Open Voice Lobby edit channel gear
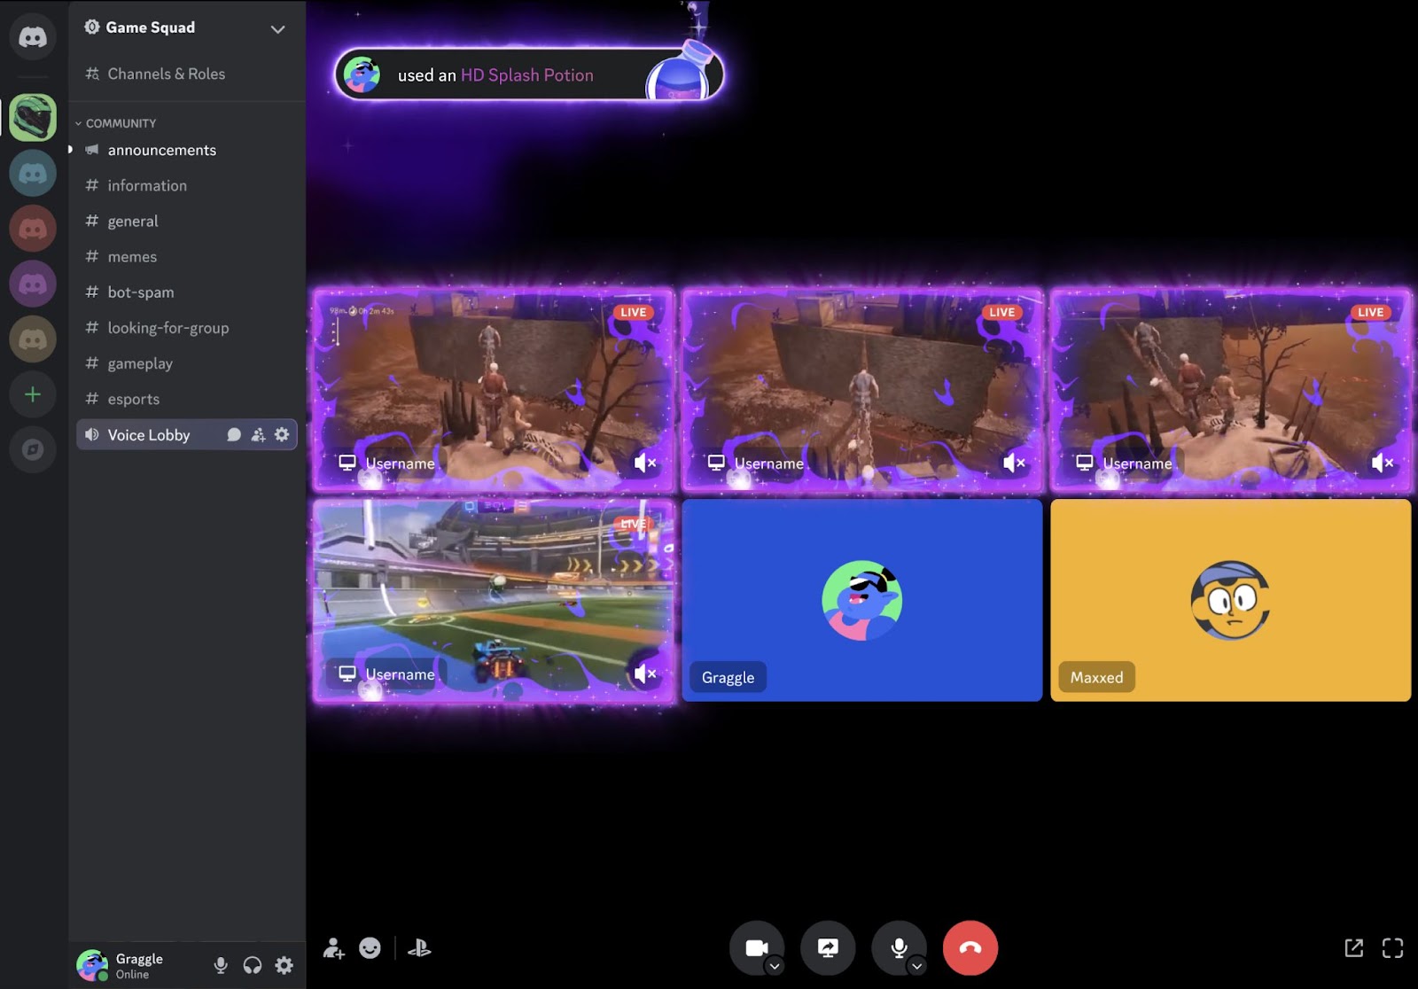This screenshot has height=989, width=1418. point(282,434)
